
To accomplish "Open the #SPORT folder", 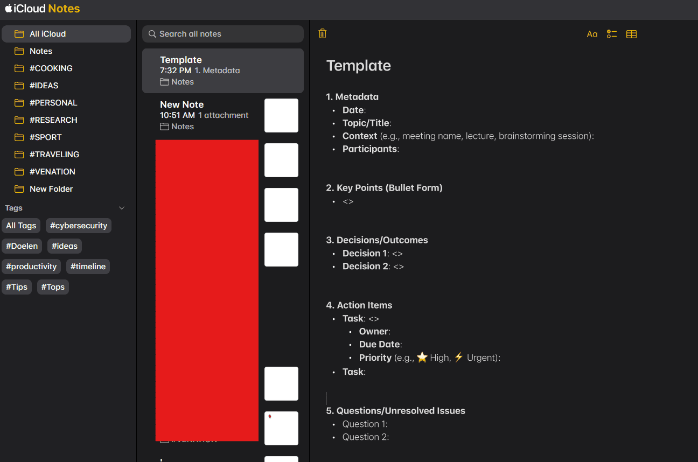I will (66, 137).
